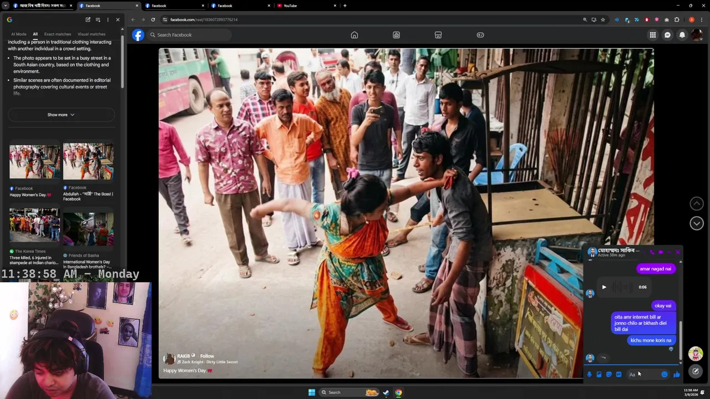Switch to All tab in Lens panel
710x399 pixels.
(x=35, y=34)
